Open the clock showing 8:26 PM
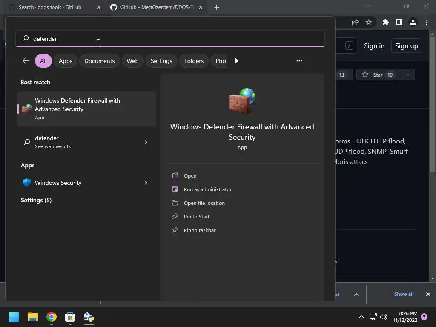 pos(405,317)
